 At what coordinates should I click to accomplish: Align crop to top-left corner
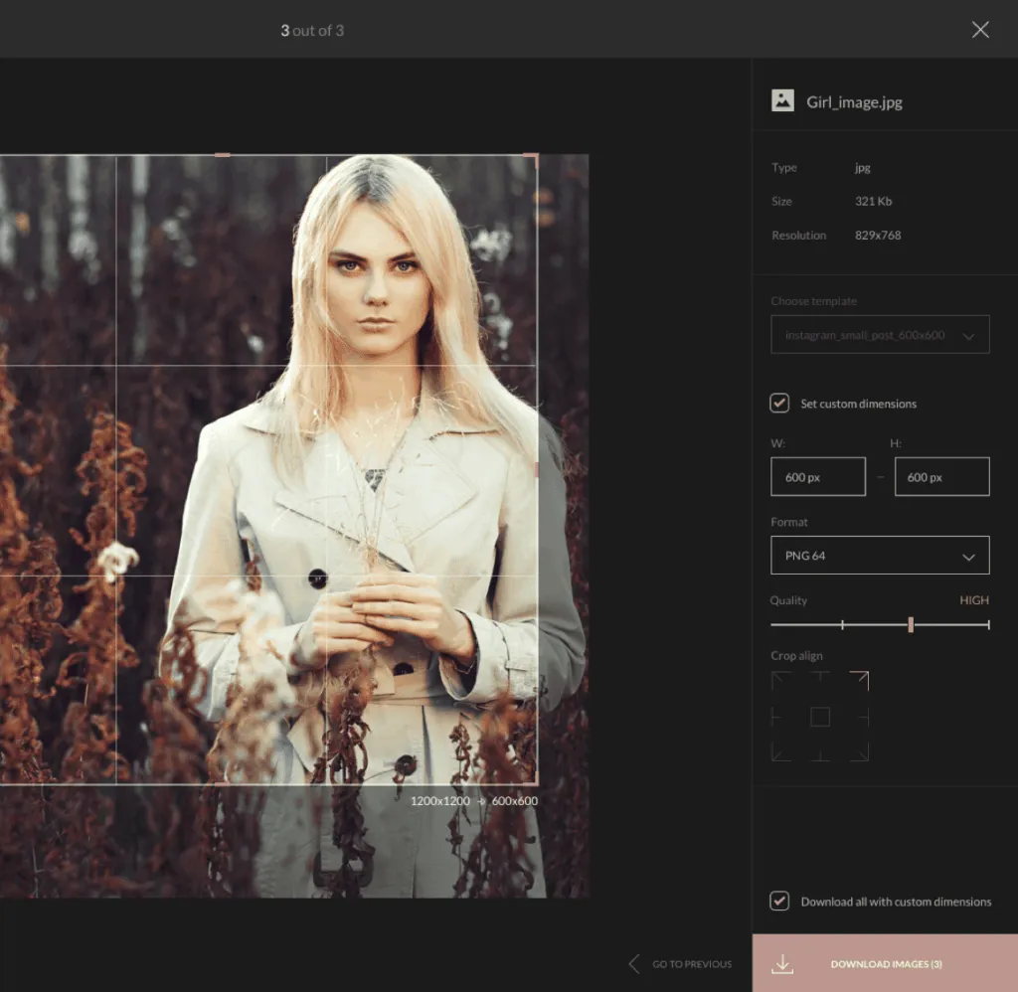[781, 681]
